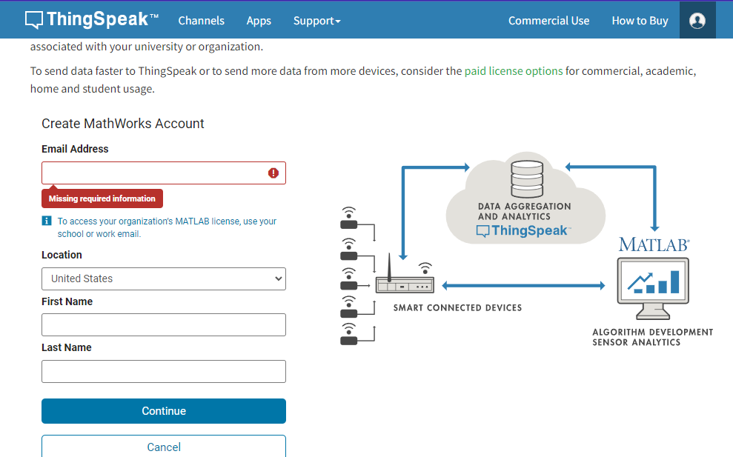Expand the Support dropdown menu
The height and width of the screenshot is (457, 733).
click(x=317, y=21)
